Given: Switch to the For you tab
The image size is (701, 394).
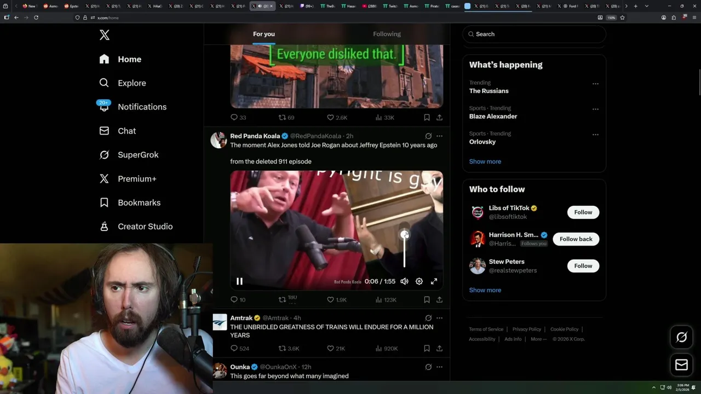Looking at the screenshot, I should (264, 34).
